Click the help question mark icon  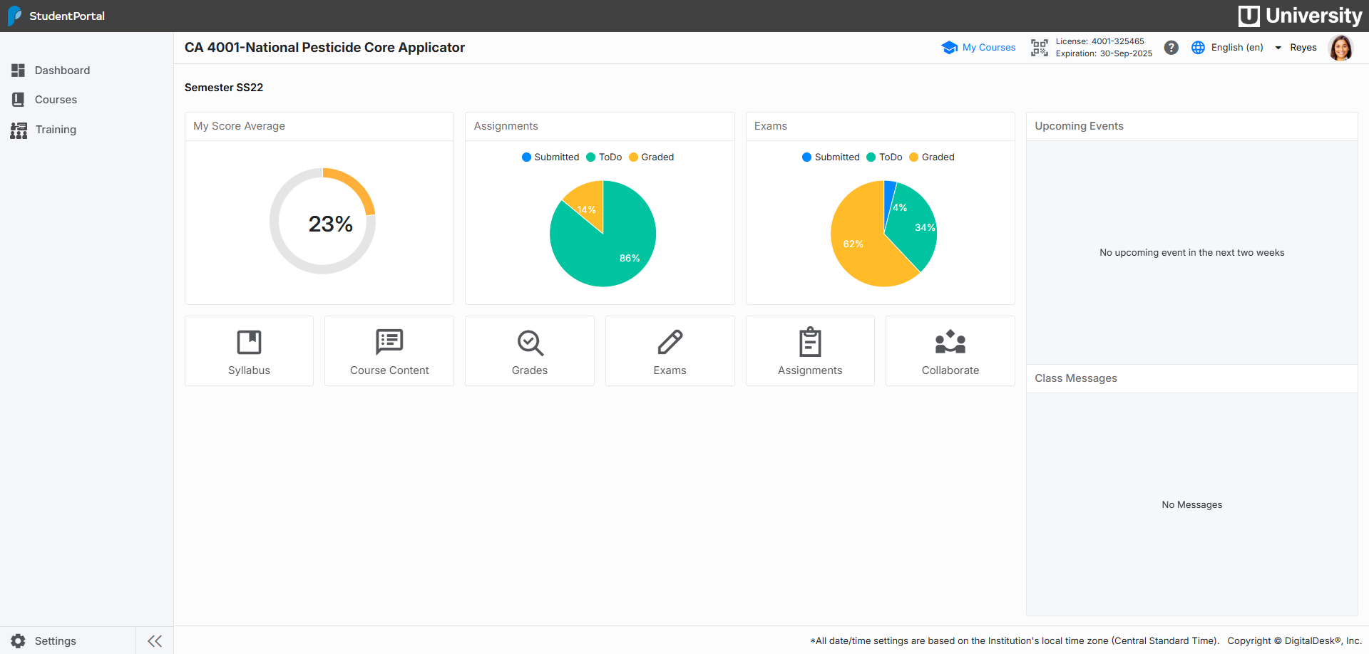tap(1171, 48)
